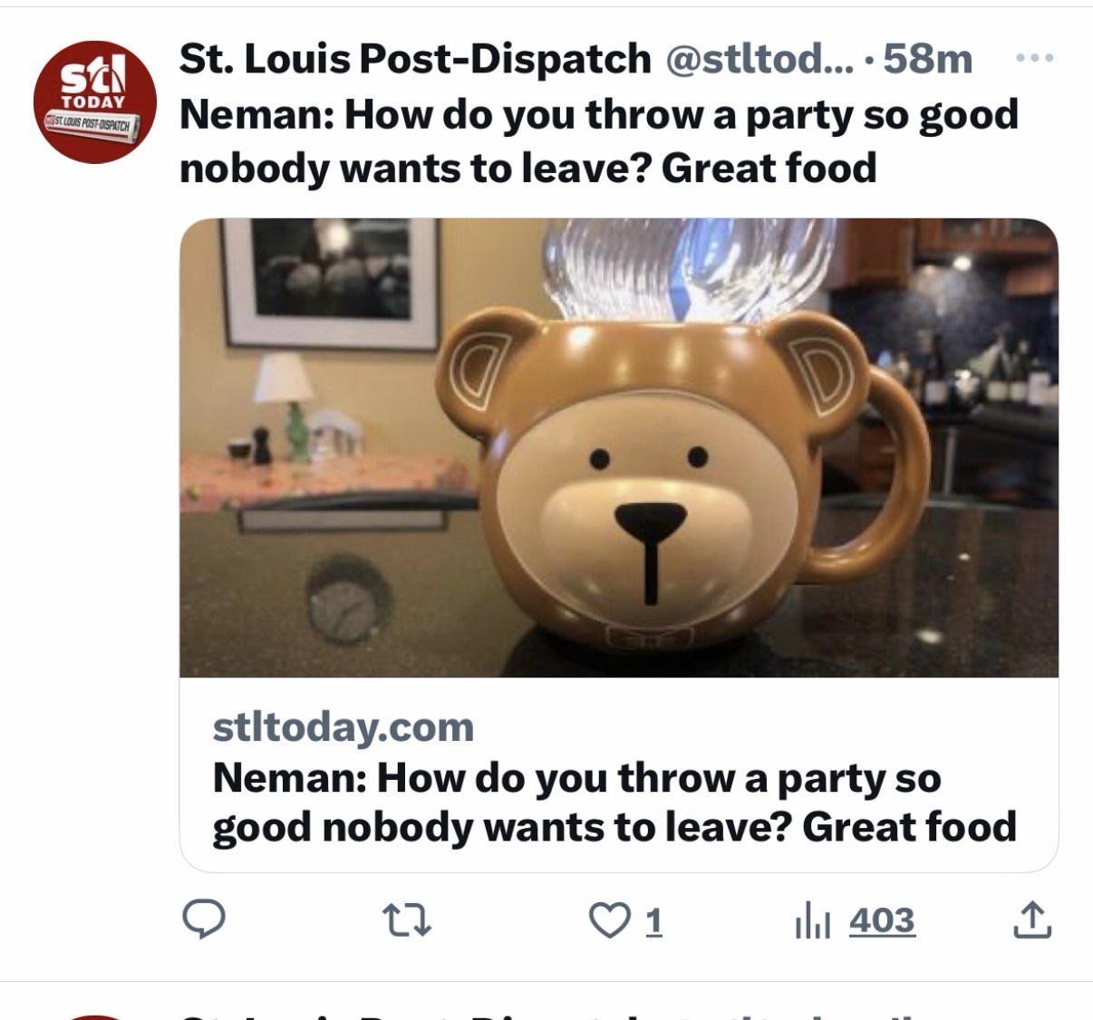The width and height of the screenshot is (1093, 1020).
Task: Open view analytics showing 403
Action: click(x=882, y=920)
